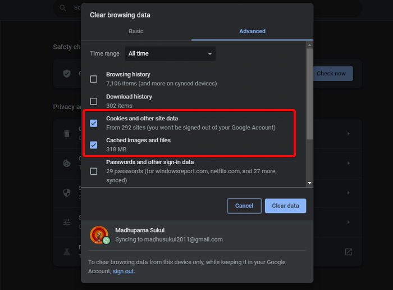Click the chevron arrow on the cookie-icon row
The image size is (393, 290).
point(349,163)
